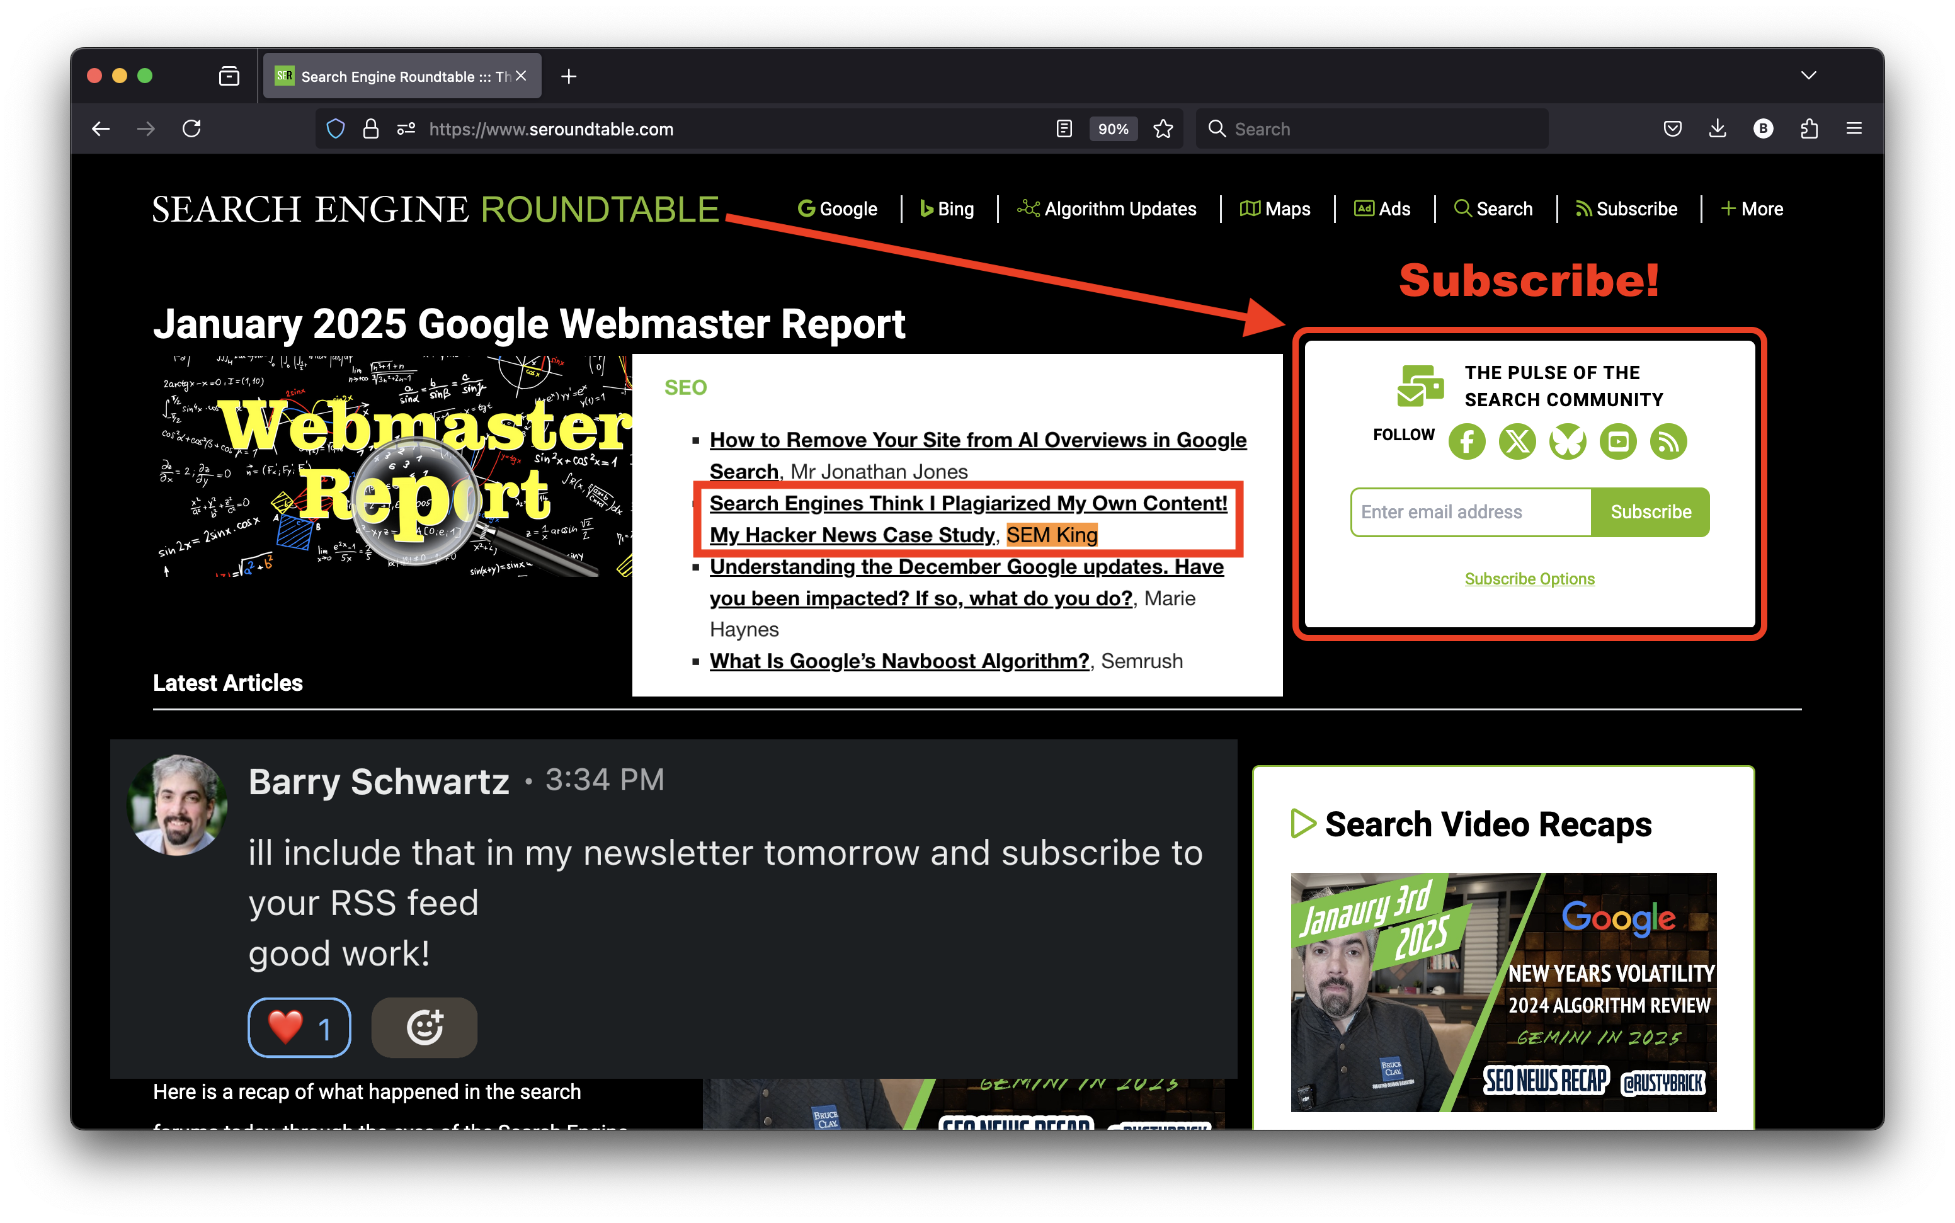Open Subscribe in site navigation
The height and width of the screenshot is (1223, 1955).
(x=1626, y=208)
